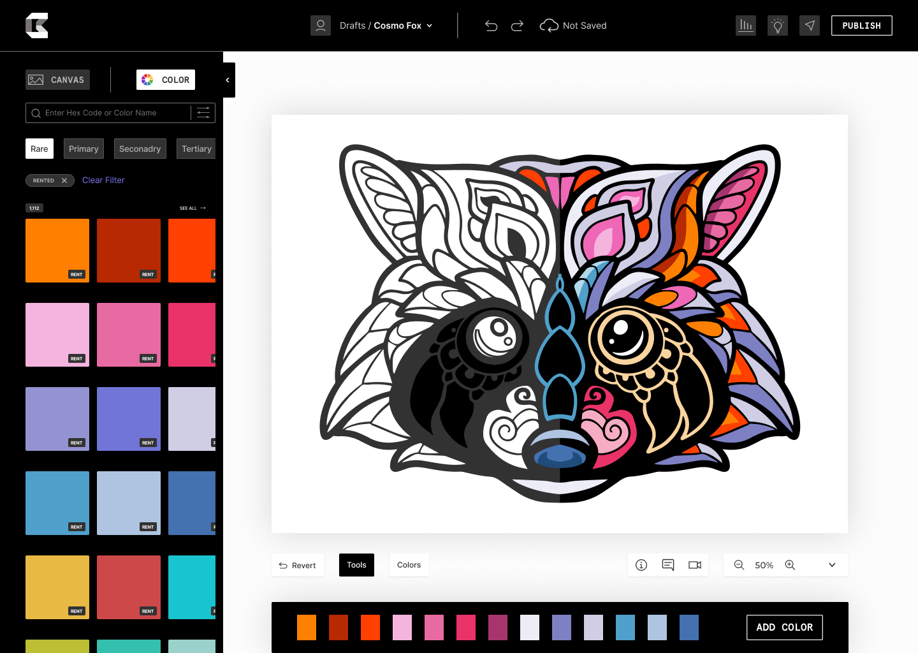Click the send/share arrow icon
The height and width of the screenshot is (653, 918).
(x=809, y=26)
